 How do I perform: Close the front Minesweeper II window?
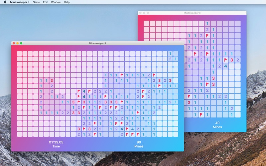coord(14,43)
